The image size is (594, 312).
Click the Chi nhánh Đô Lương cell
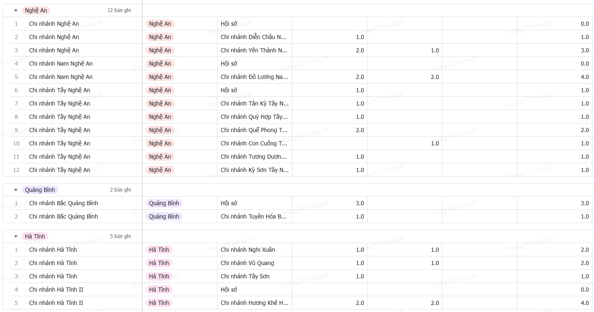pyautogui.click(x=254, y=77)
